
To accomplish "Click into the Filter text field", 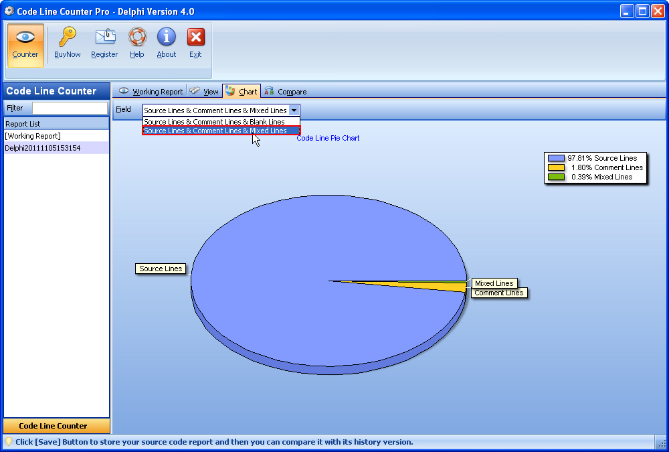I will pyautogui.click(x=70, y=108).
